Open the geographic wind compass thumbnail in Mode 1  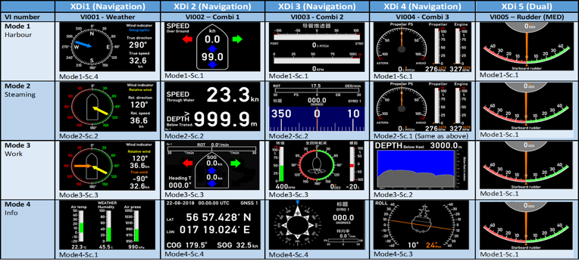pyautogui.click(x=107, y=47)
